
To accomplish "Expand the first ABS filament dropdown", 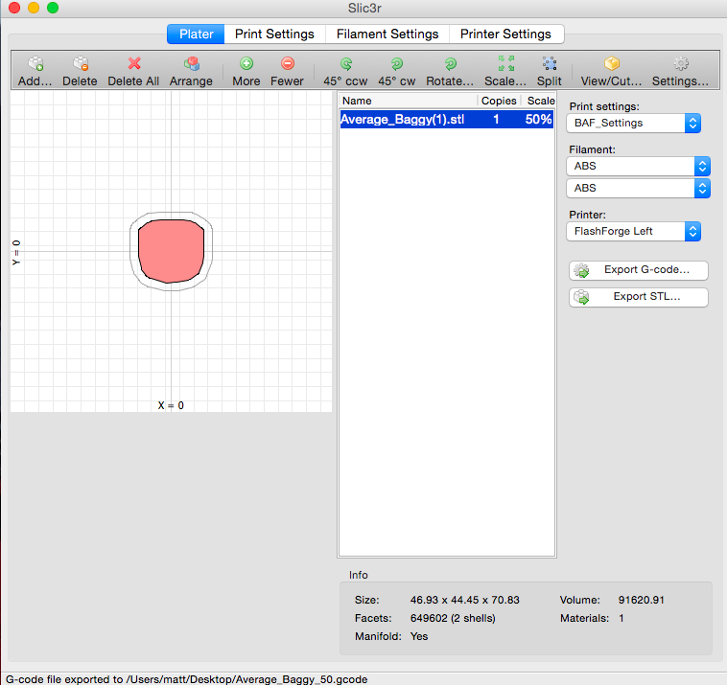I will (x=639, y=166).
